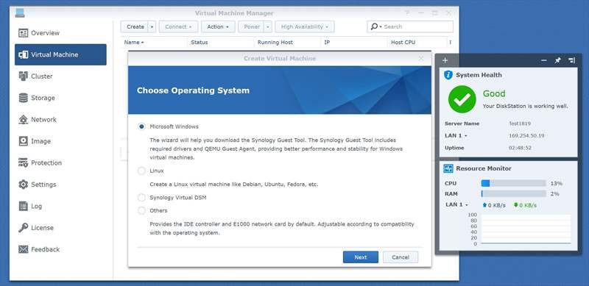Image resolution: width=589 pixels, height=286 pixels.
Task: Click the Uptime value 02:48:52
Action: 520,148
